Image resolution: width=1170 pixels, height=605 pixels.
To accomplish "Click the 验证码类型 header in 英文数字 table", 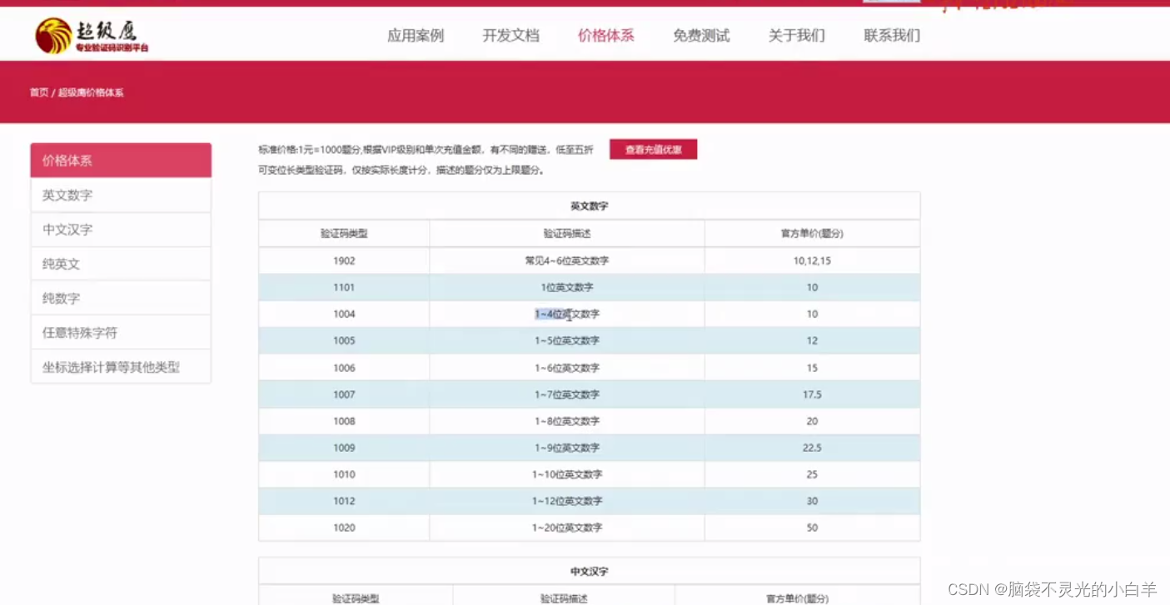I will (344, 234).
